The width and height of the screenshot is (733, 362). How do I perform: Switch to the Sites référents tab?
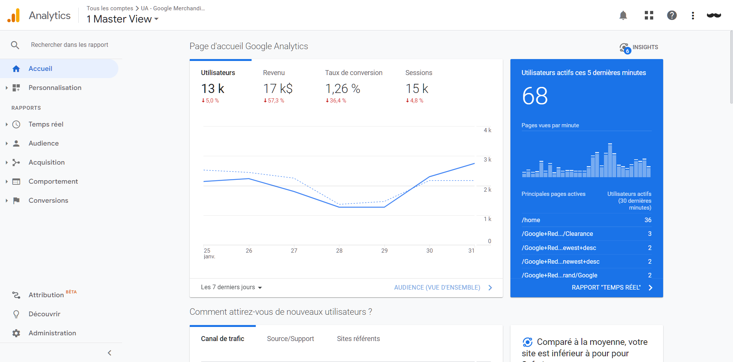click(358, 339)
